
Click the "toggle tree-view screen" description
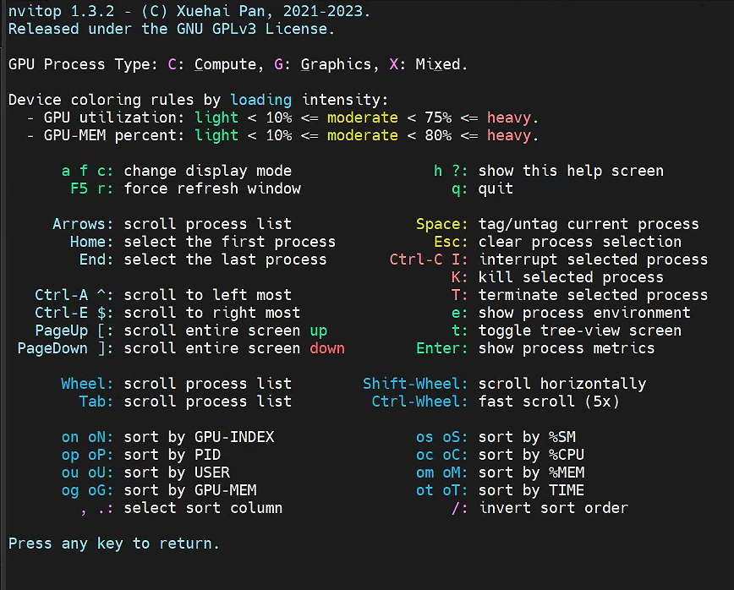pos(579,331)
